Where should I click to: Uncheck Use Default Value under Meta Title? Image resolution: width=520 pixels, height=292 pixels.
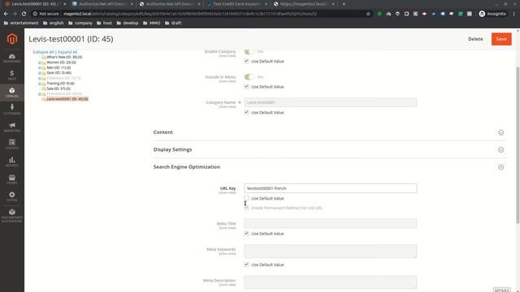[x=246, y=234]
